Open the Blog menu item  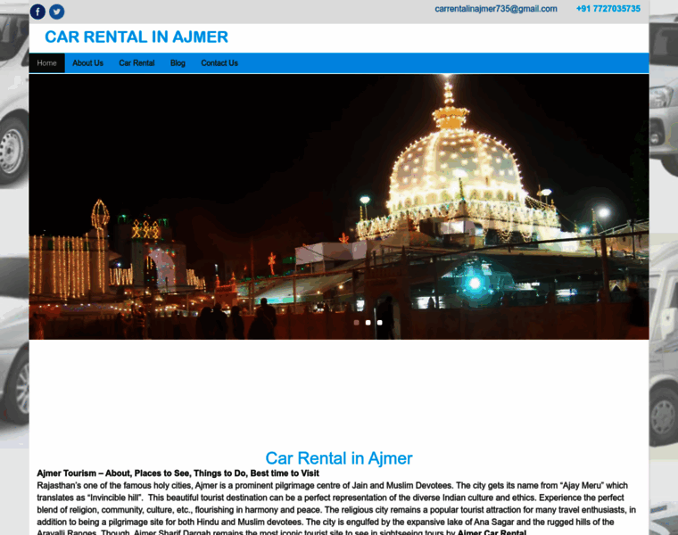(x=178, y=63)
